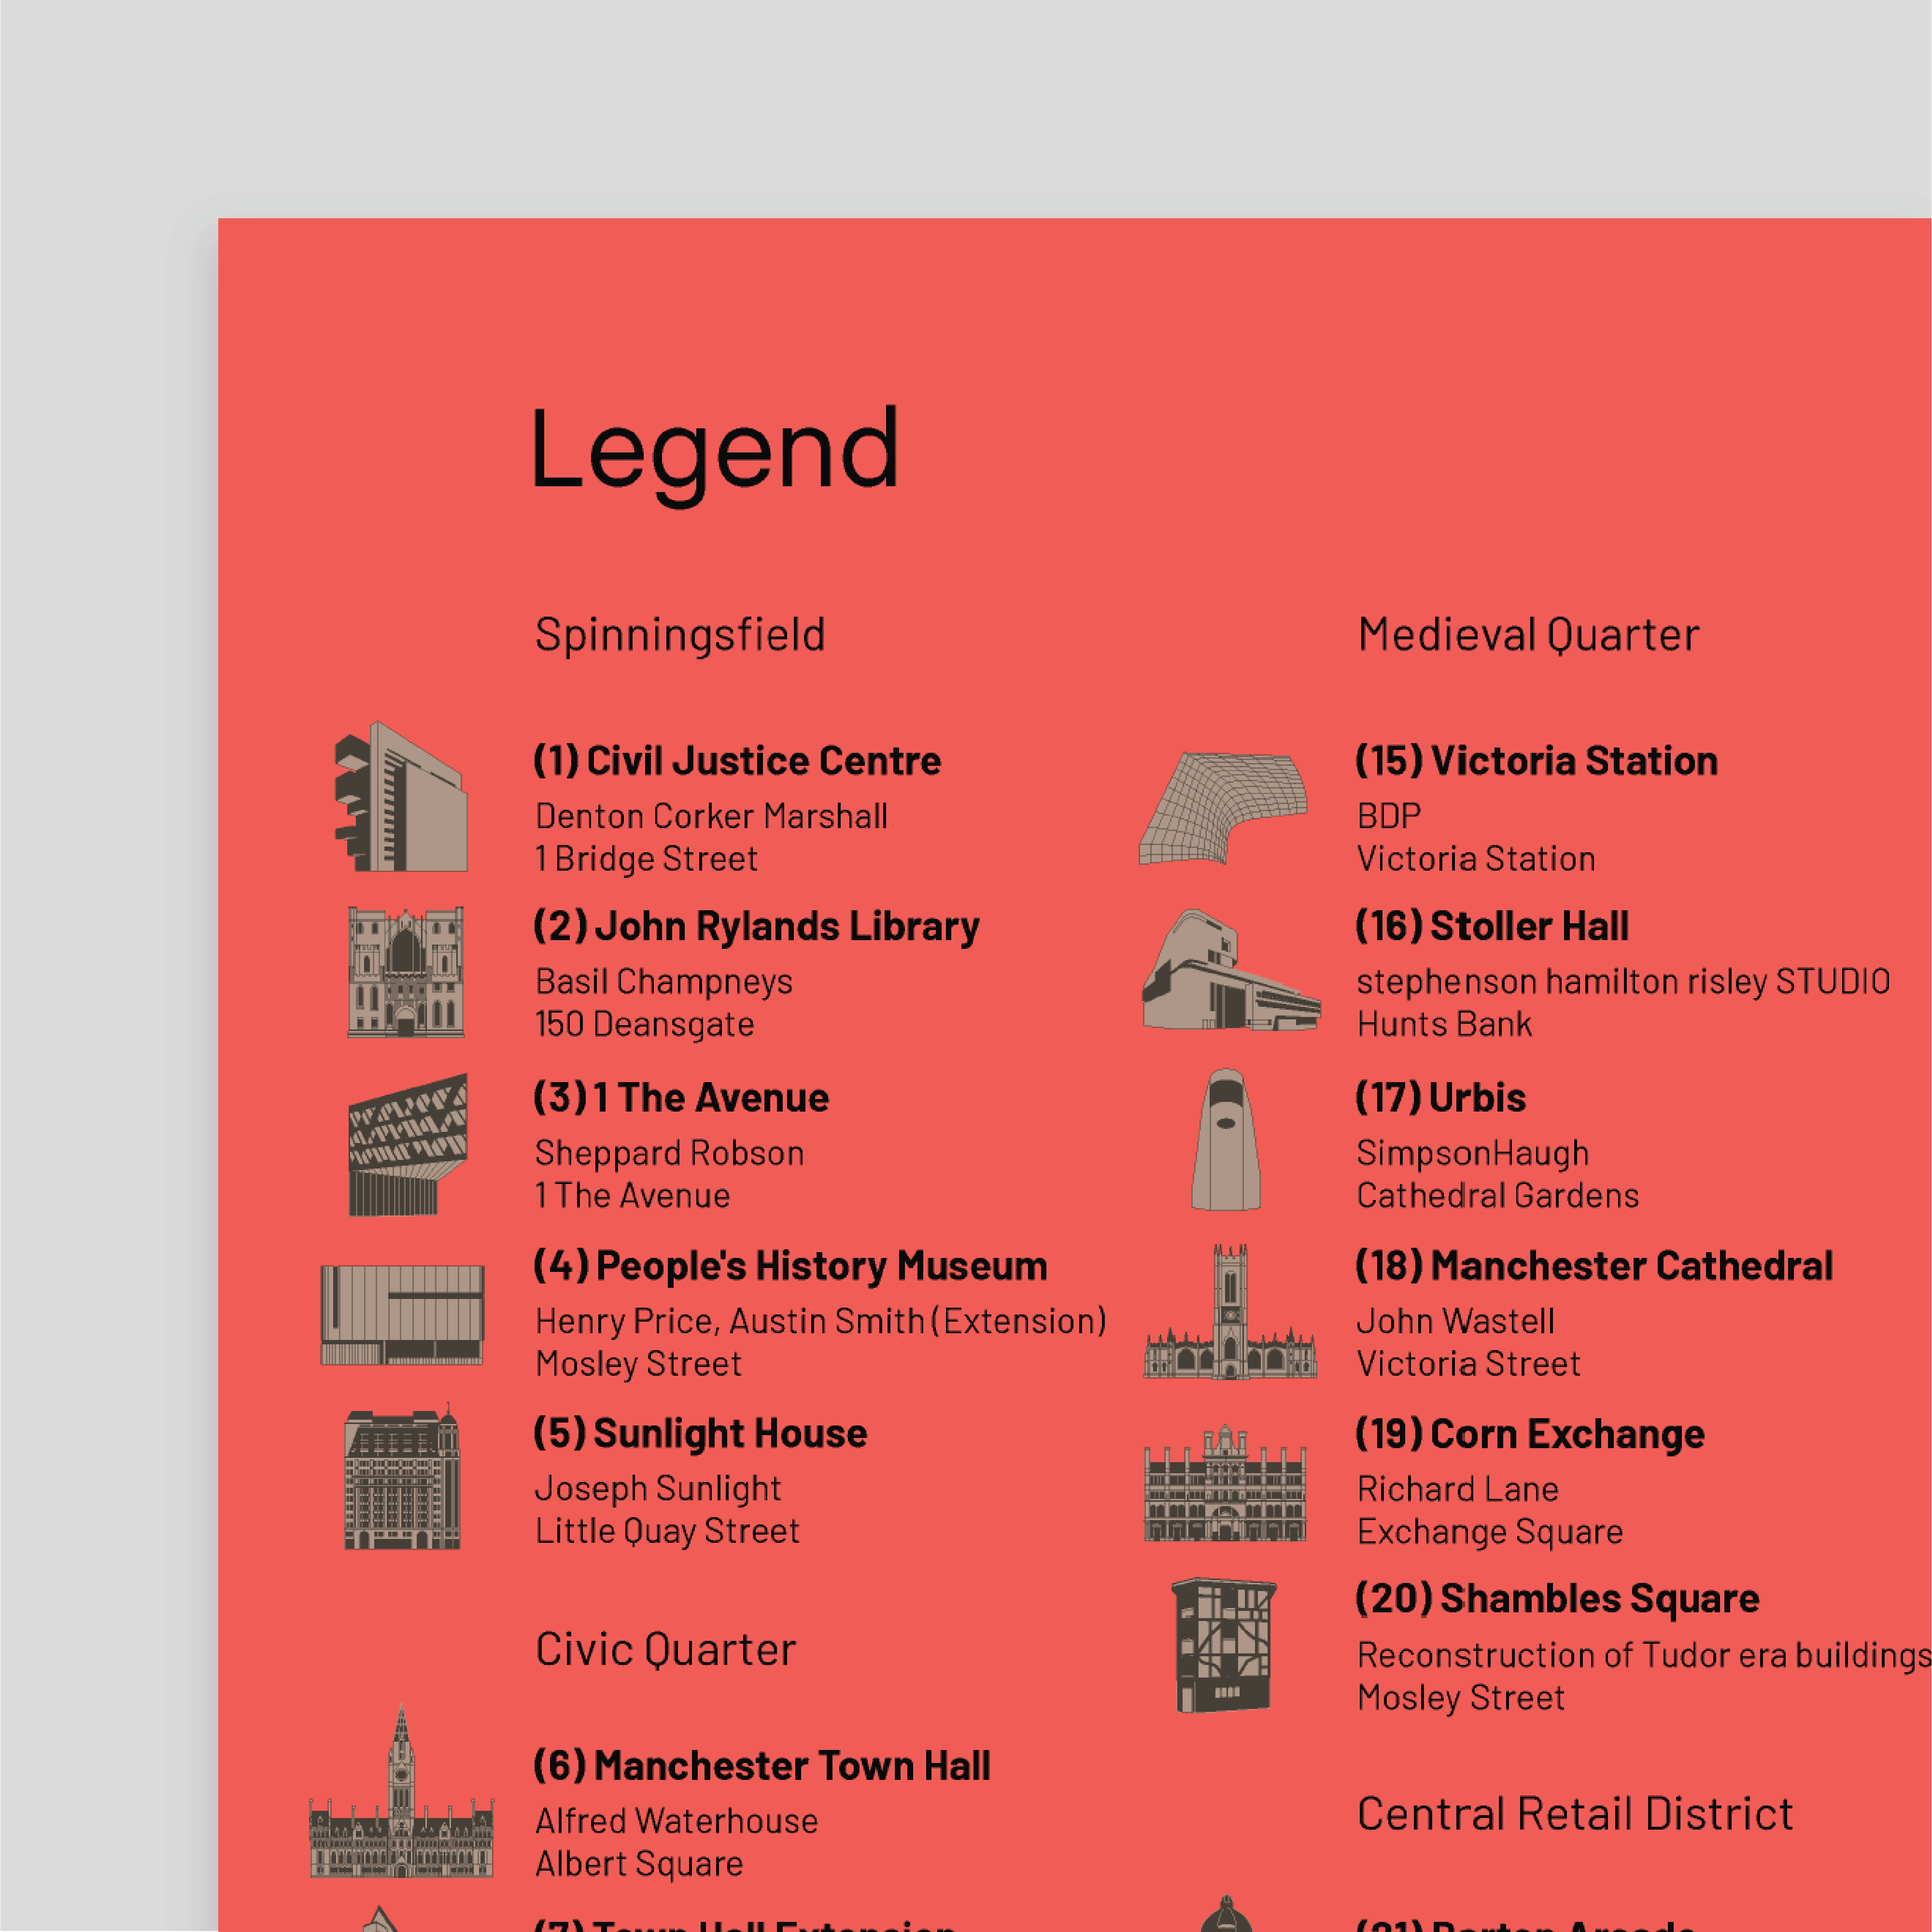Select the Medieval Quarter section heading

coord(1527,632)
